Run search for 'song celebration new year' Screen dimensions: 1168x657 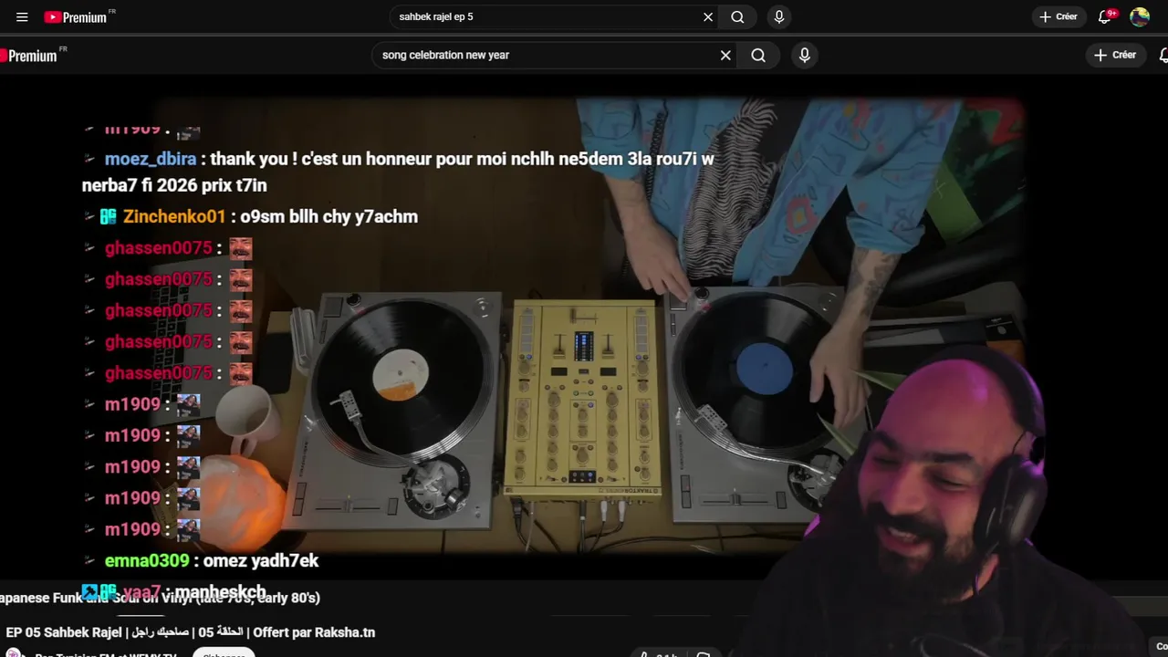[758, 55]
